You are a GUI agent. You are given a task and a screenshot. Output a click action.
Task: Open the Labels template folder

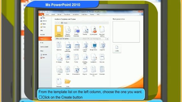pos(59,71)
